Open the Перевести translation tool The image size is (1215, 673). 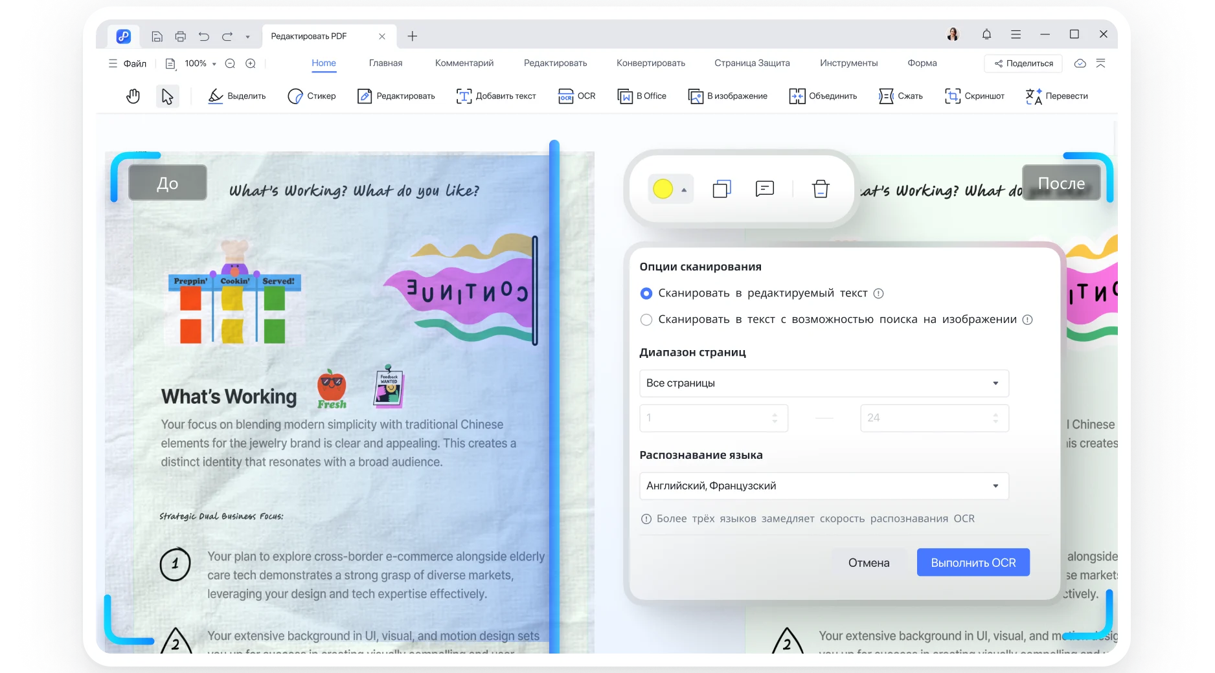click(1057, 96)
